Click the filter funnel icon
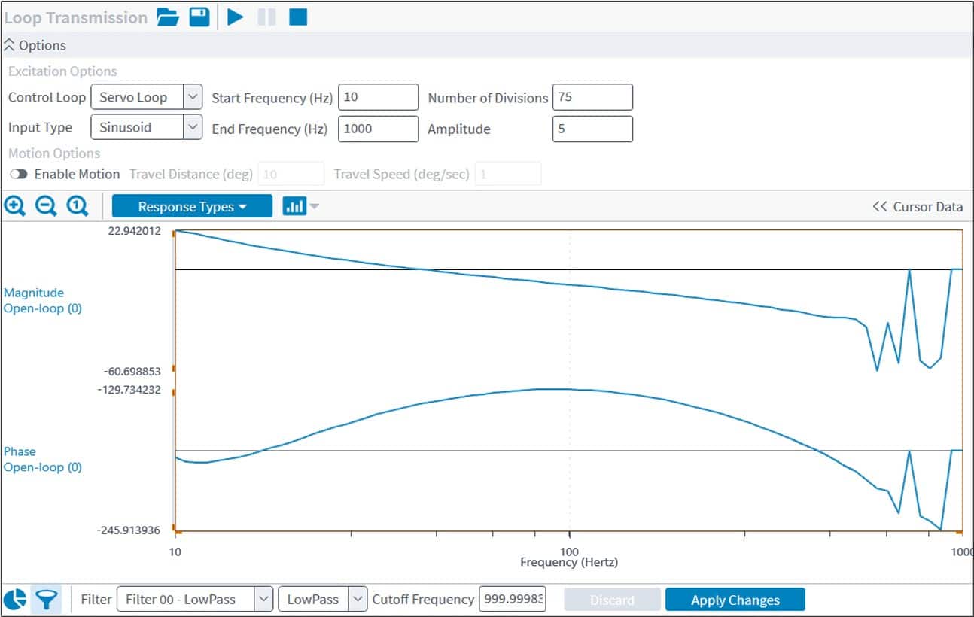974x617 pixels. pos(47,600)
